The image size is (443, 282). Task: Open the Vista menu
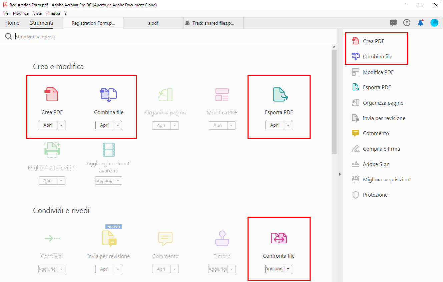coord(38,13)
